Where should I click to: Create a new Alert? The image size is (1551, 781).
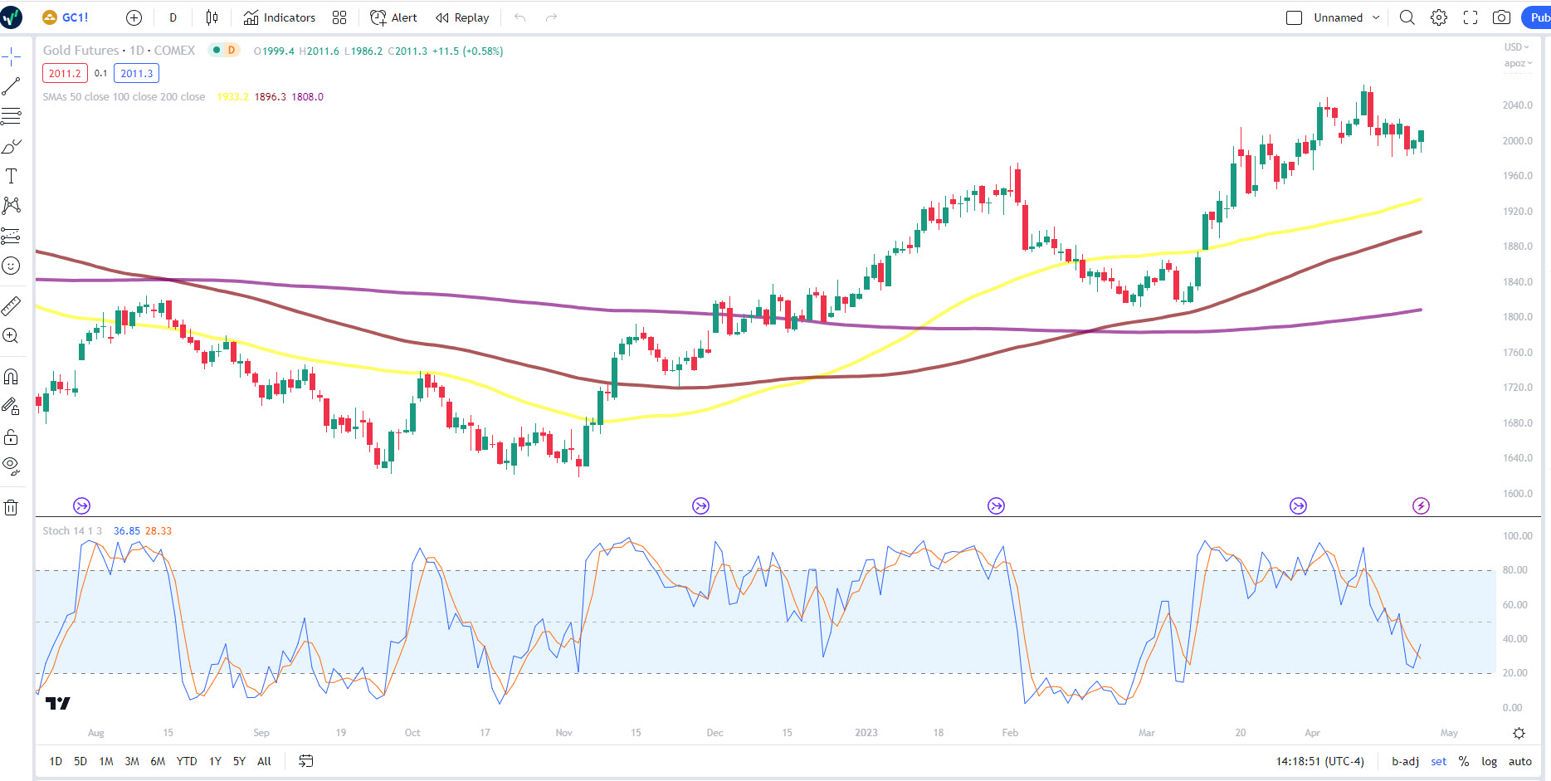pyautogui.click(x=393, y=17)
